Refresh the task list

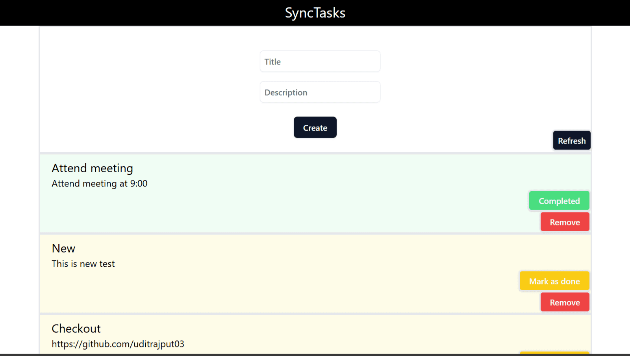click(x=571, y=140)
